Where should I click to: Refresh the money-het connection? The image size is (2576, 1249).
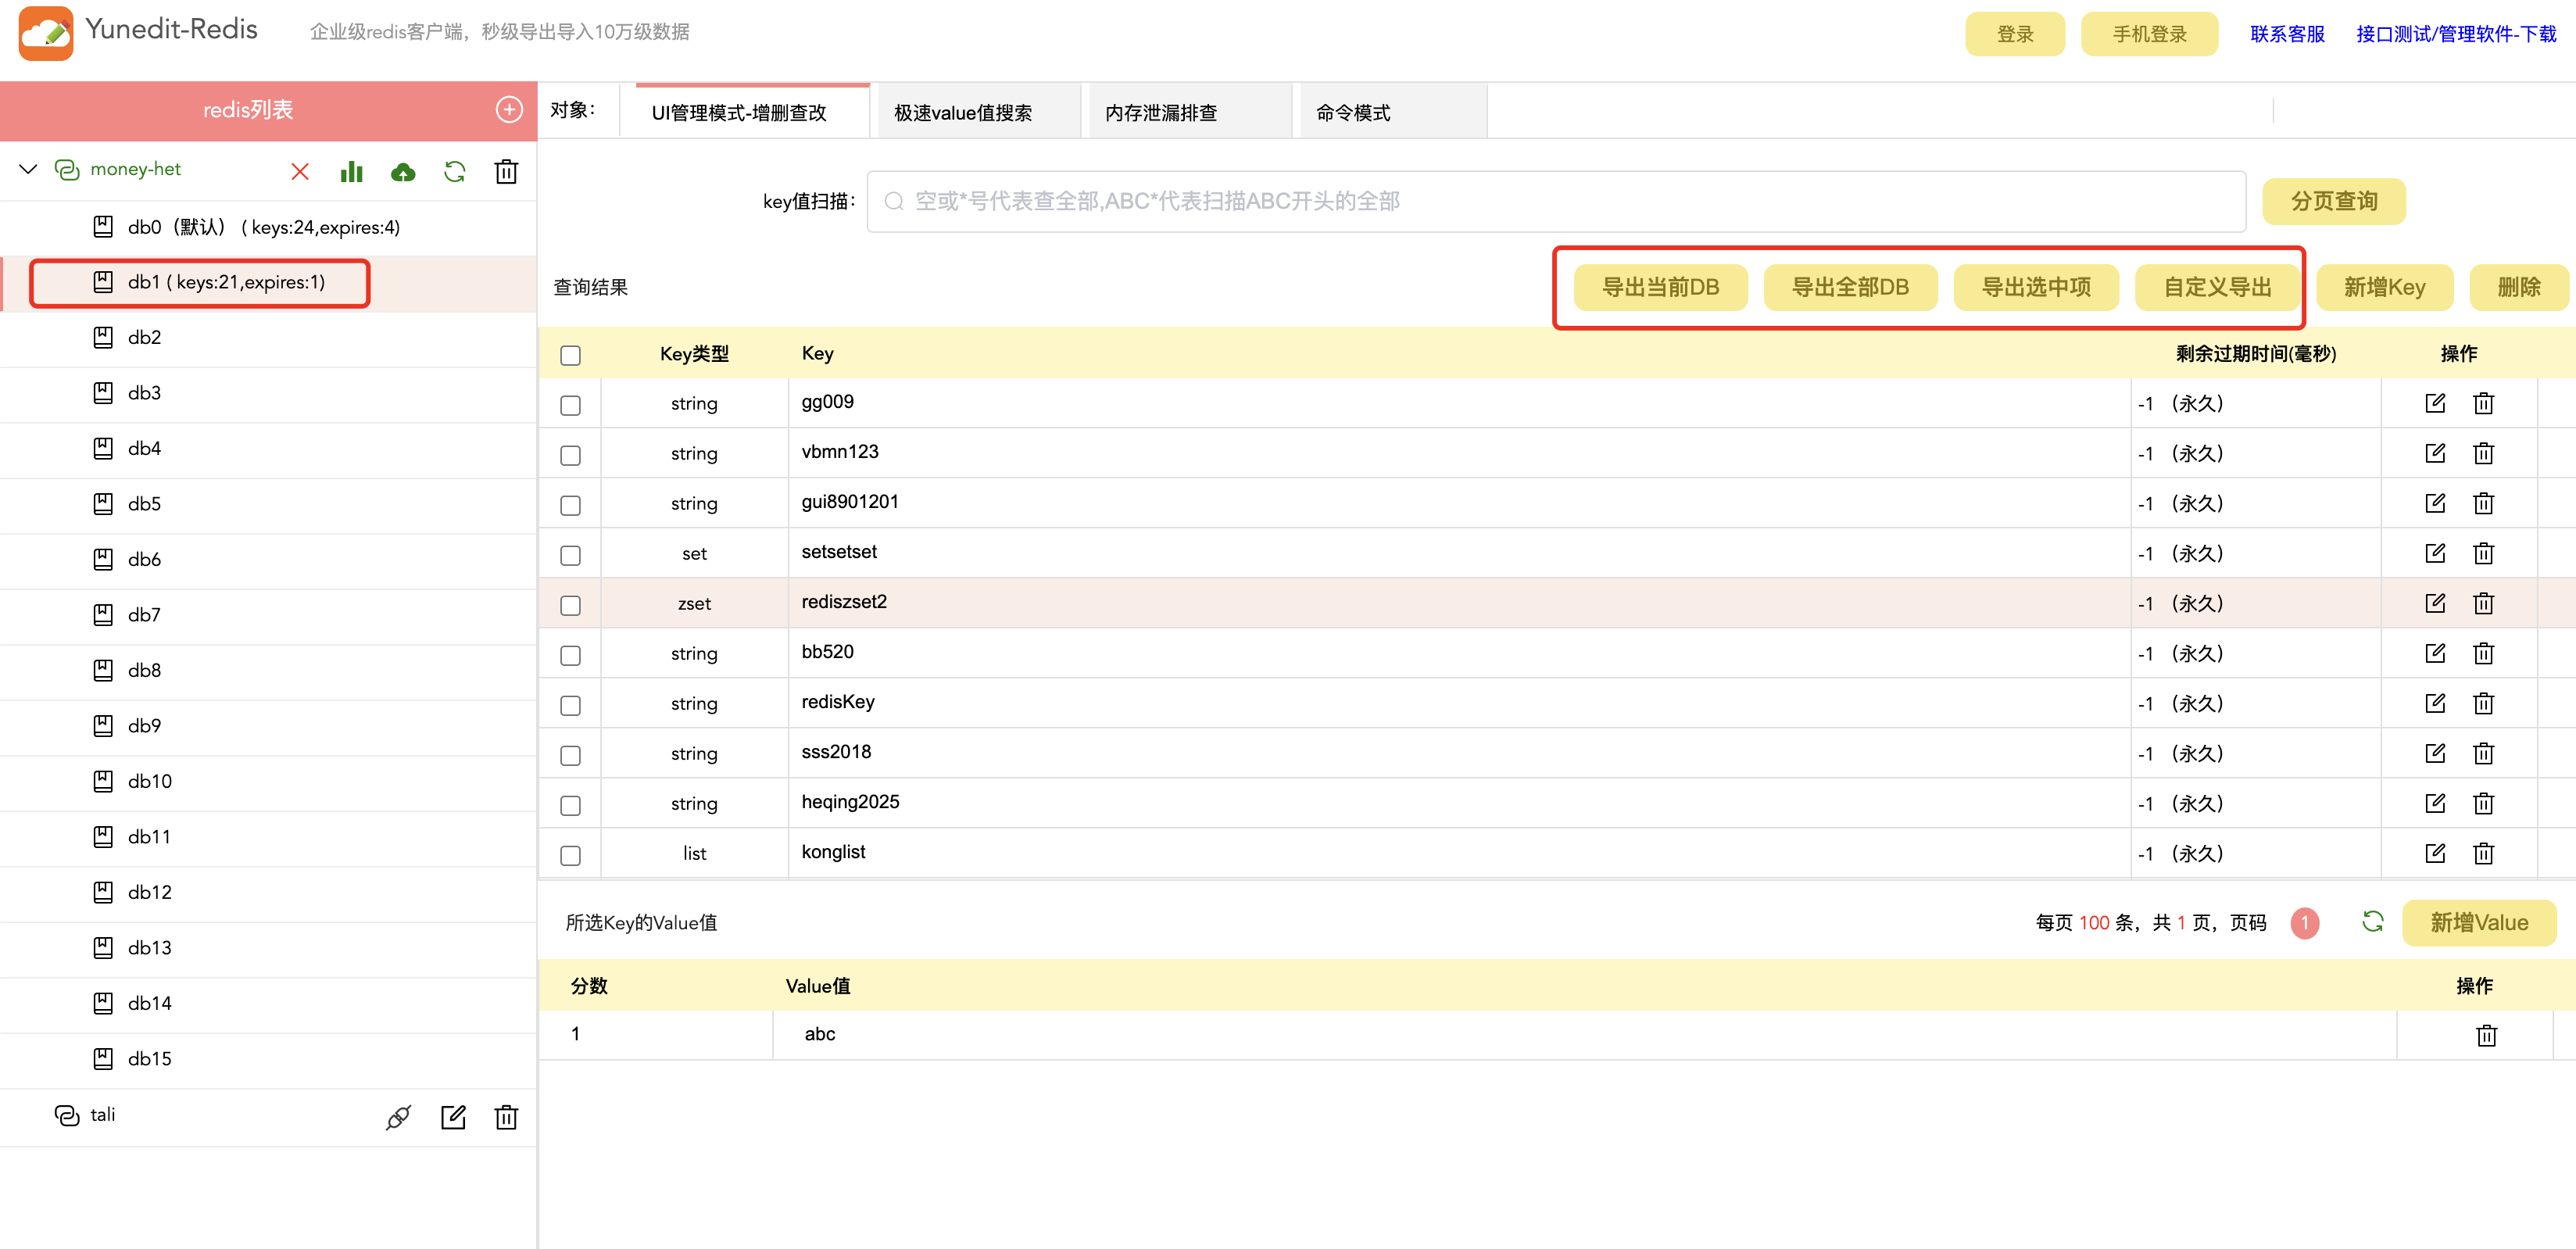click(x=455, y=171)
